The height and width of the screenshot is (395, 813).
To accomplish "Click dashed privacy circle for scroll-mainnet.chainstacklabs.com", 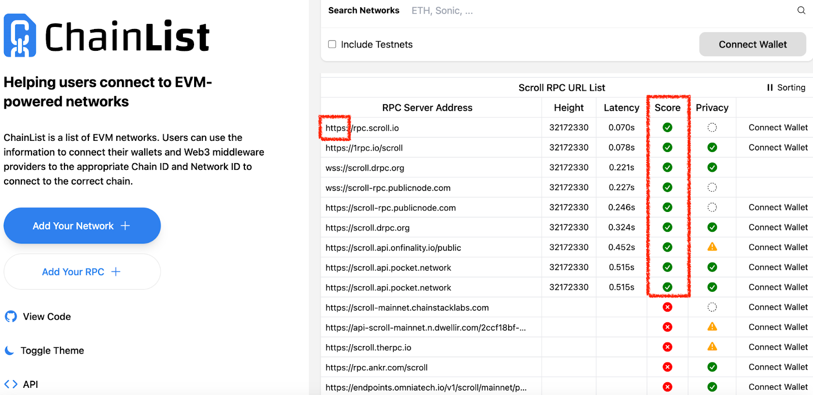I will coord(712,307).
